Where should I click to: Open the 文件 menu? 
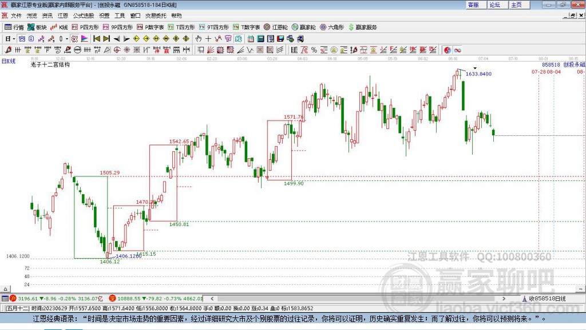tap(16, 15)
